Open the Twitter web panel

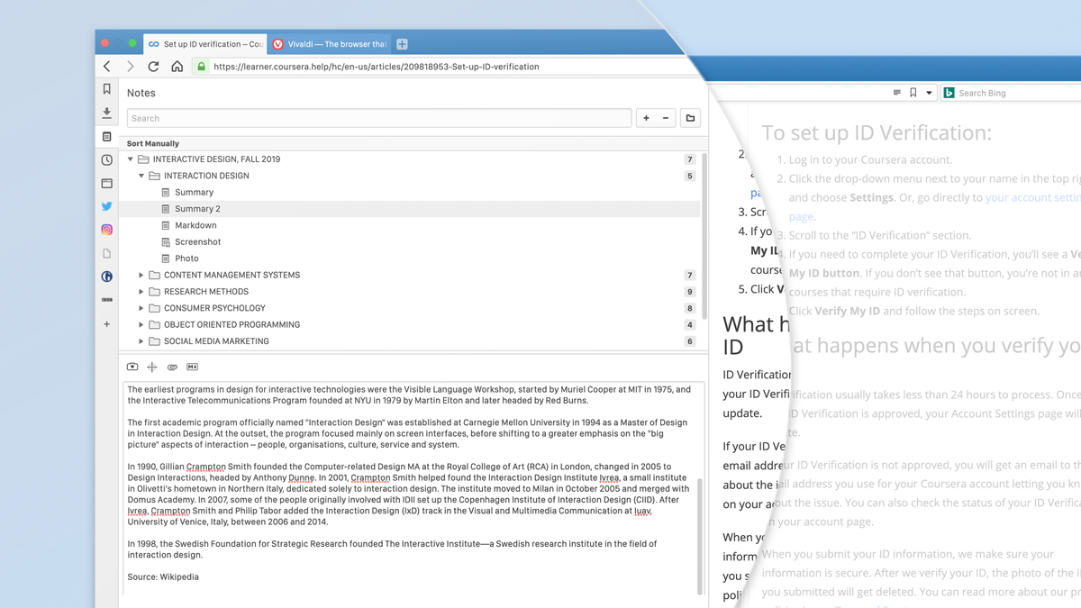tap(107, 207)
